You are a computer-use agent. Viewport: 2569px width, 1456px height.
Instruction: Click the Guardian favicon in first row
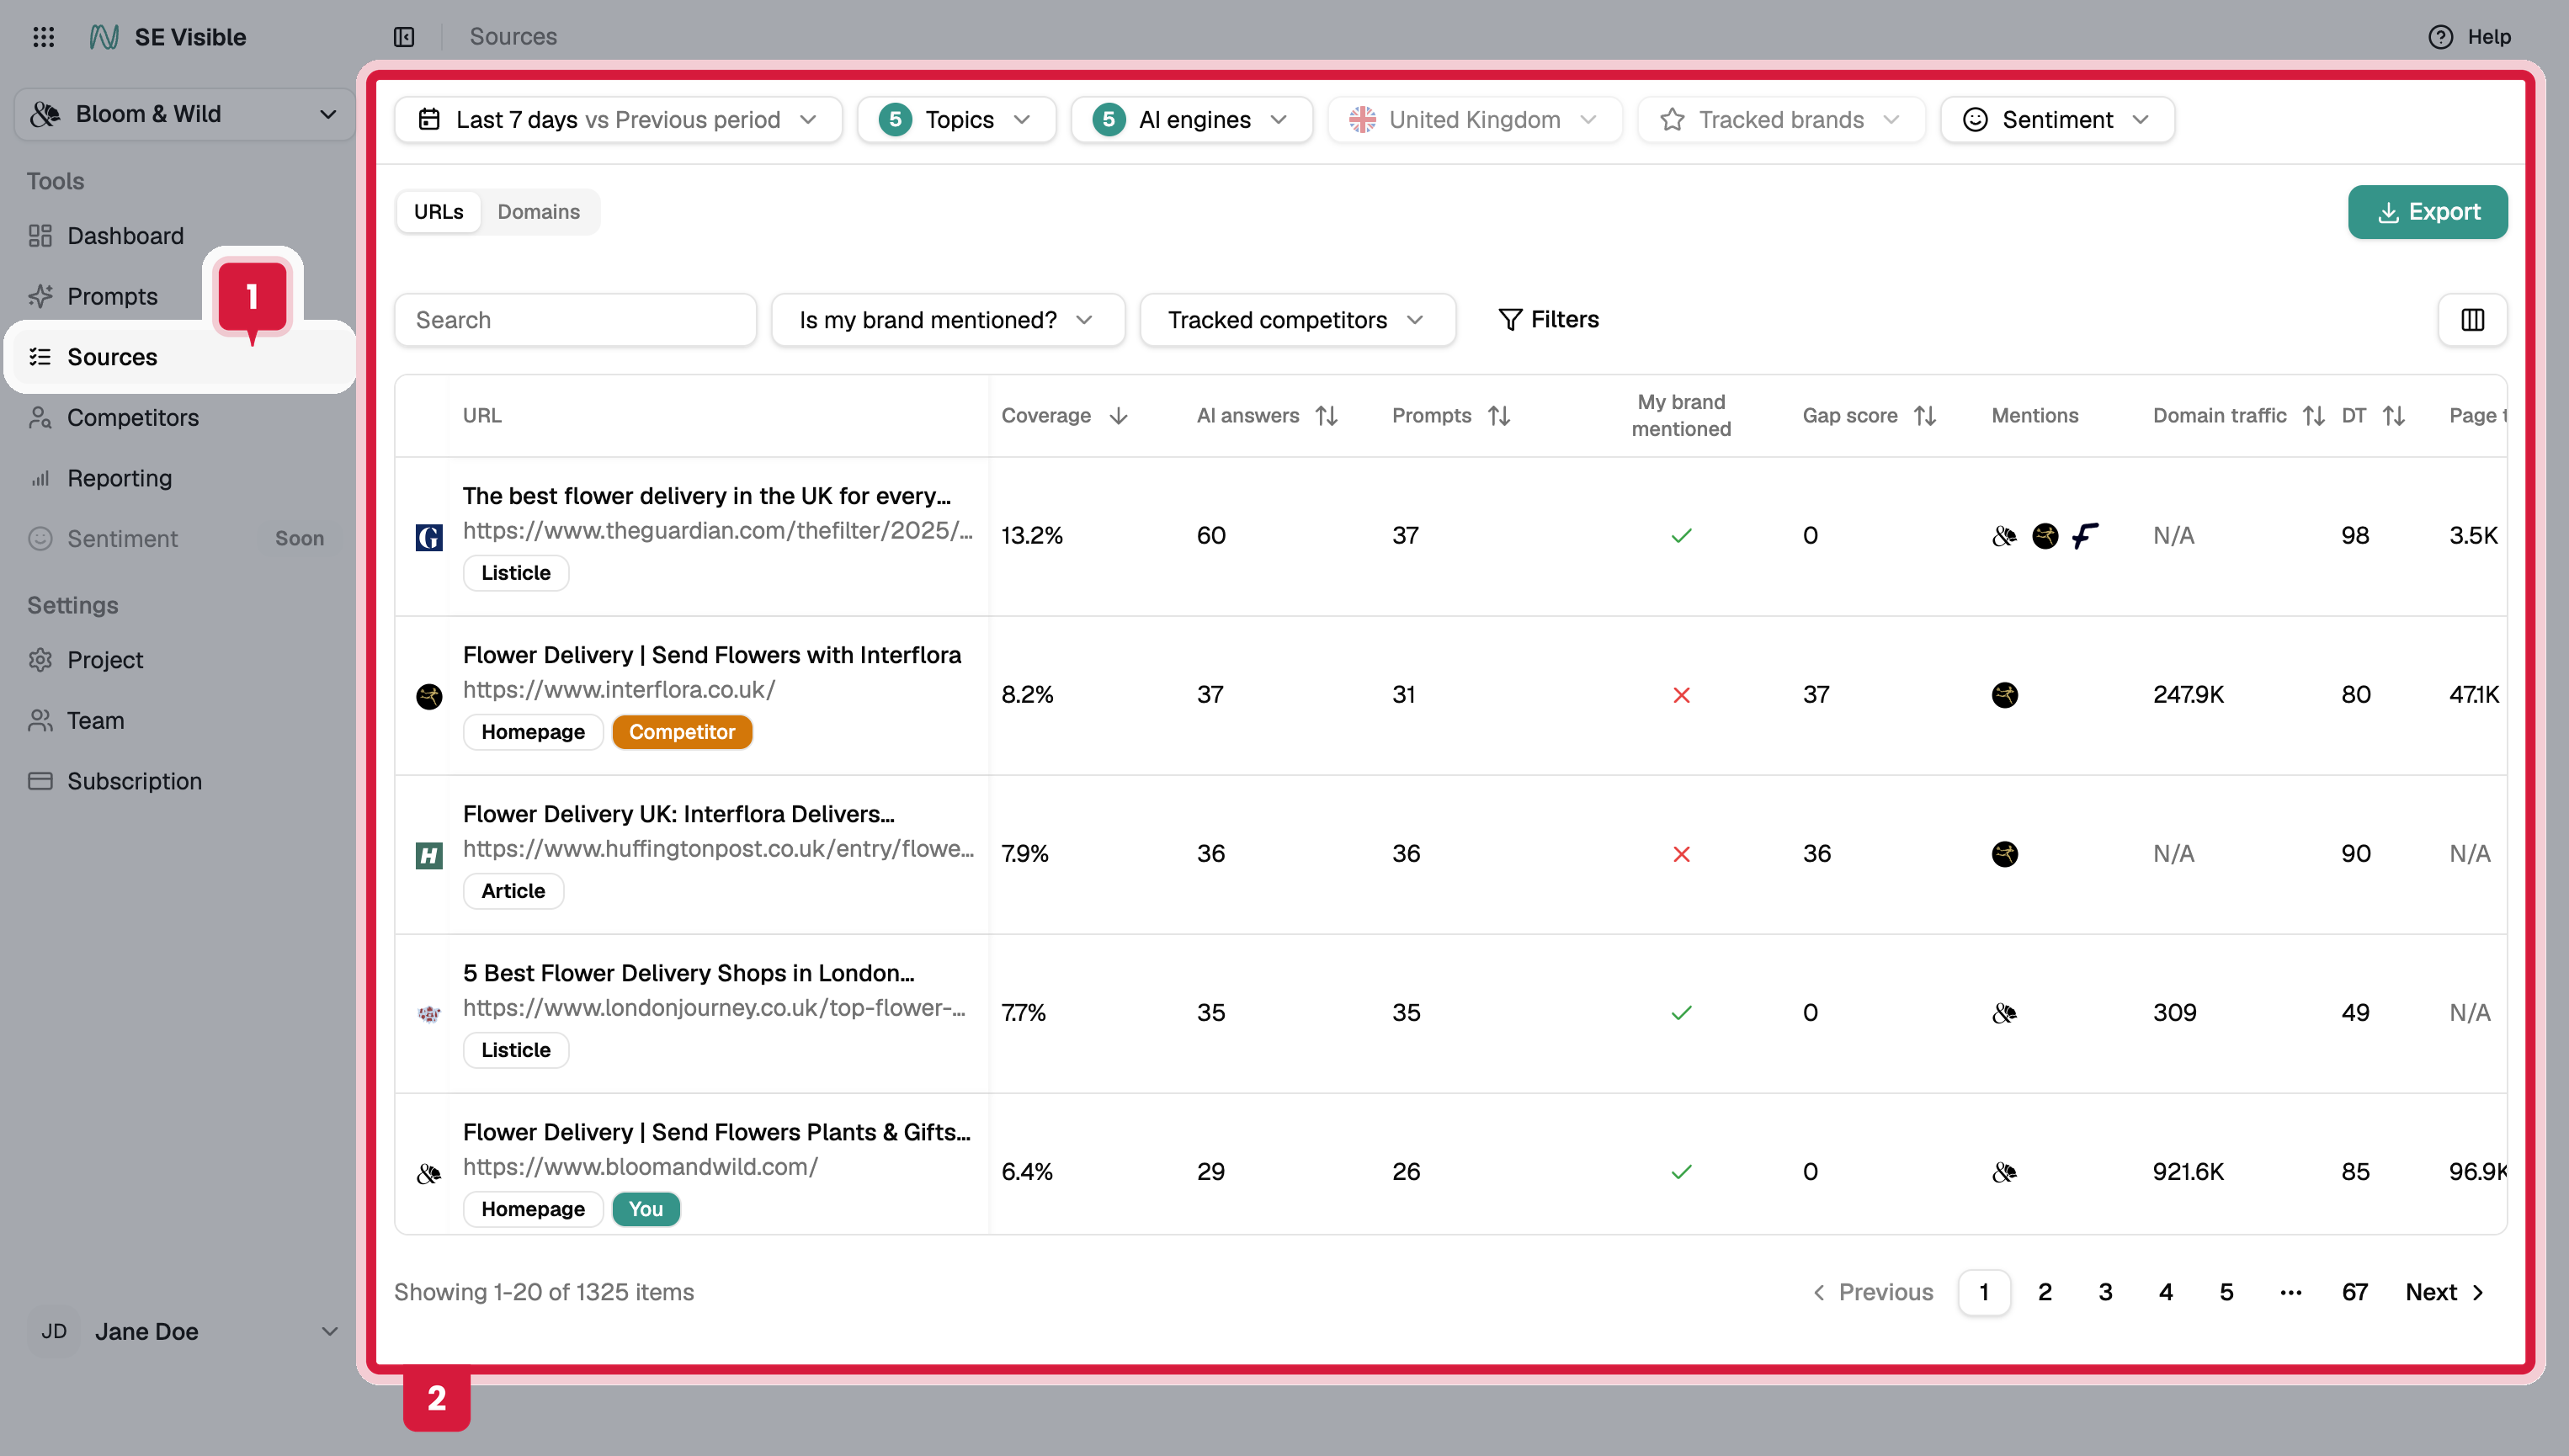[x=429, y=537]
